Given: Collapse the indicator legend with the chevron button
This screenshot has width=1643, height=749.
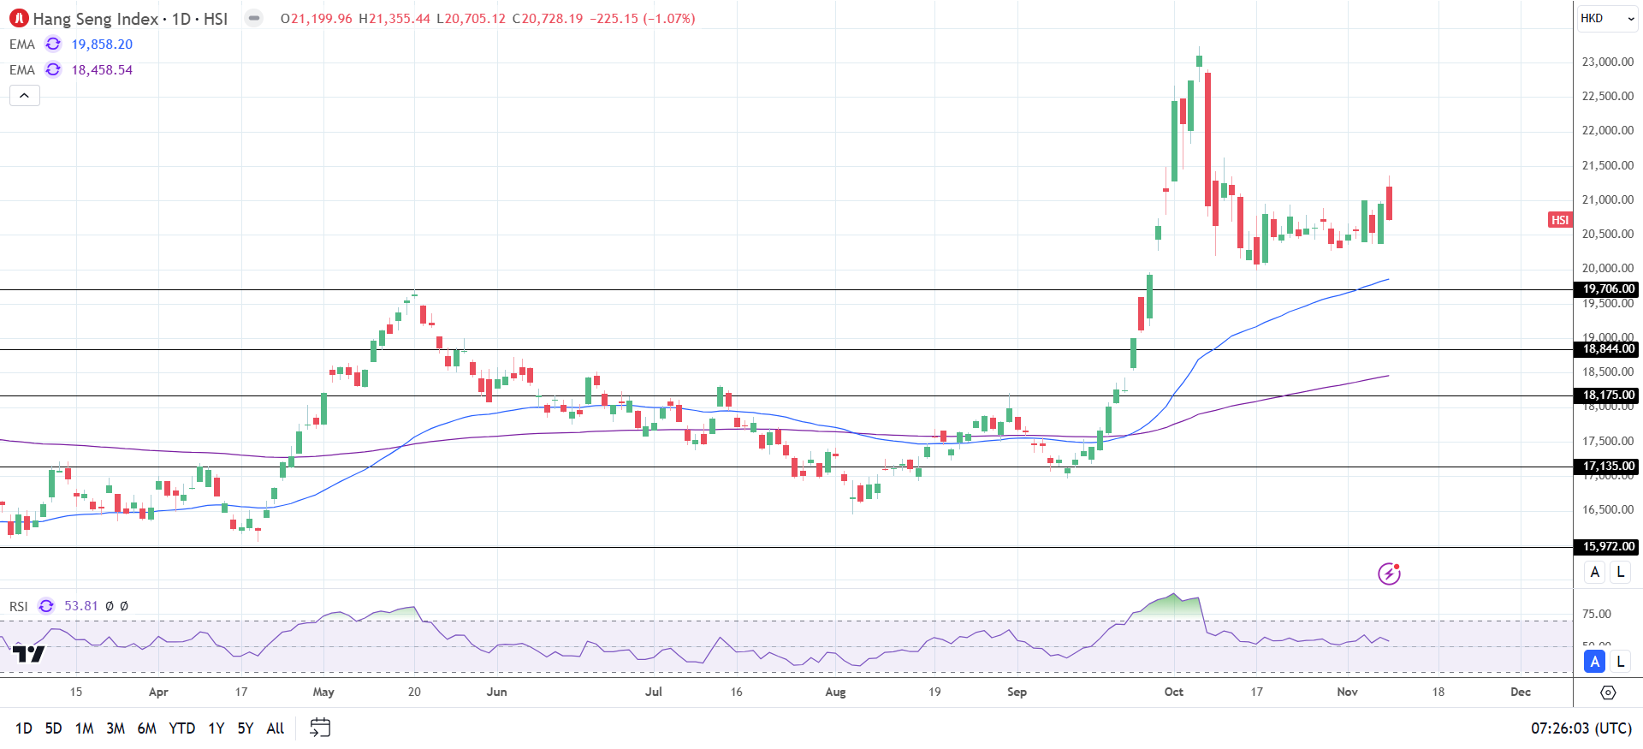Looking at the screenshot, I should pos(25,95).
